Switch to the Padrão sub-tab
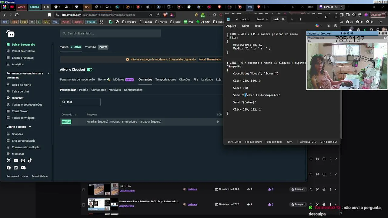 83,90
